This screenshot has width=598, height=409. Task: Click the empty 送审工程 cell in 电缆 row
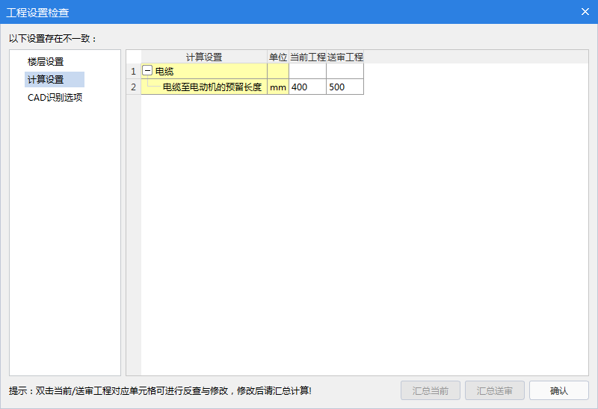[345, 72]
